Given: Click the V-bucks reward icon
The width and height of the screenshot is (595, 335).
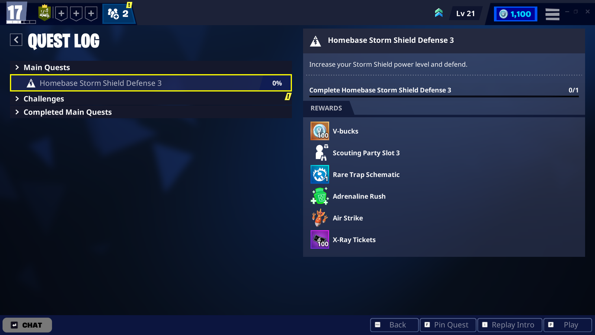Looking at the screenshot, I should click(x=319, y=131).
